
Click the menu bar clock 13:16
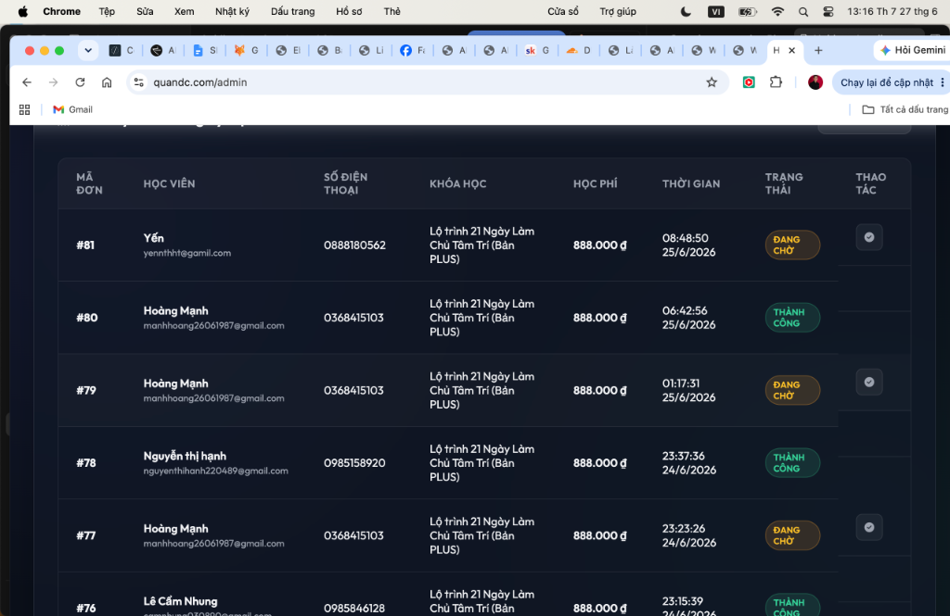(892, 11)
